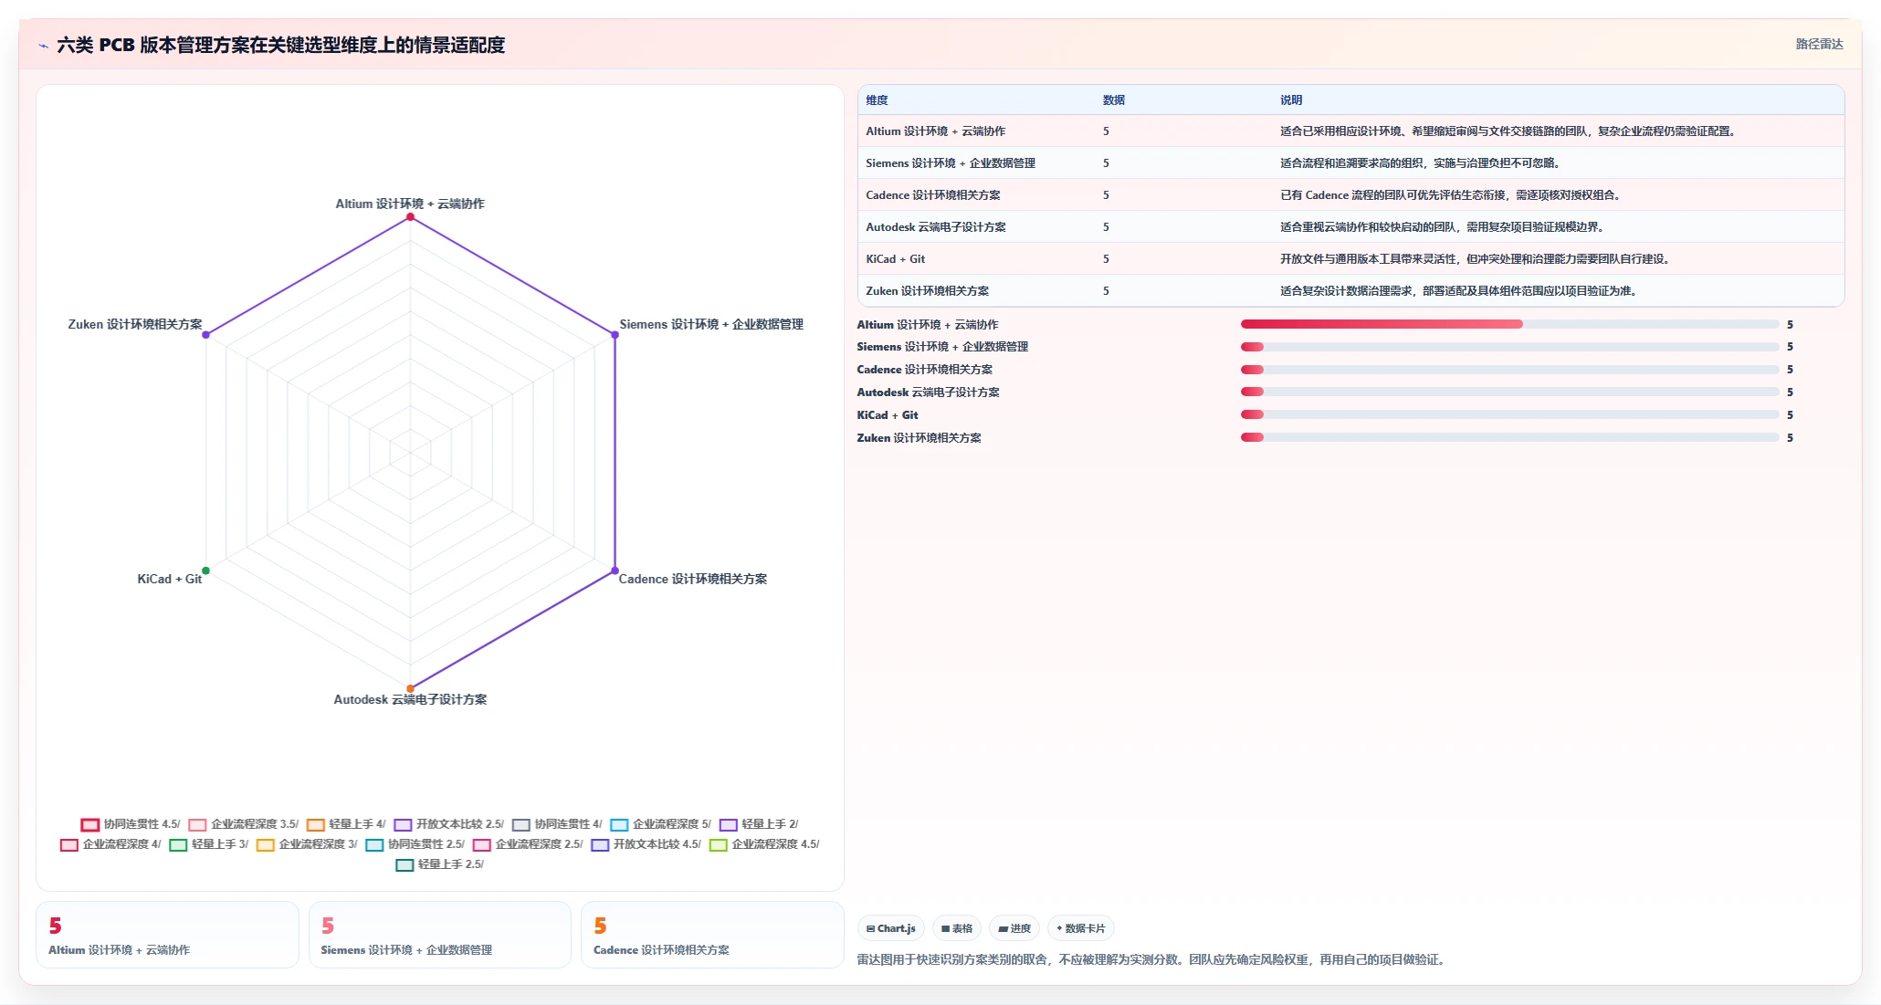Click the KiCad + Git progress bar

(x=1509, y=414)
